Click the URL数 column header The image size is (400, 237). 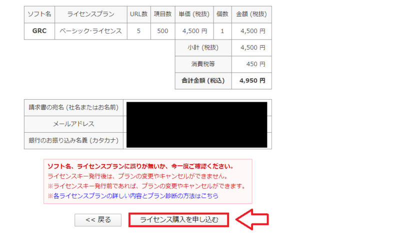(x=139, y=15)
